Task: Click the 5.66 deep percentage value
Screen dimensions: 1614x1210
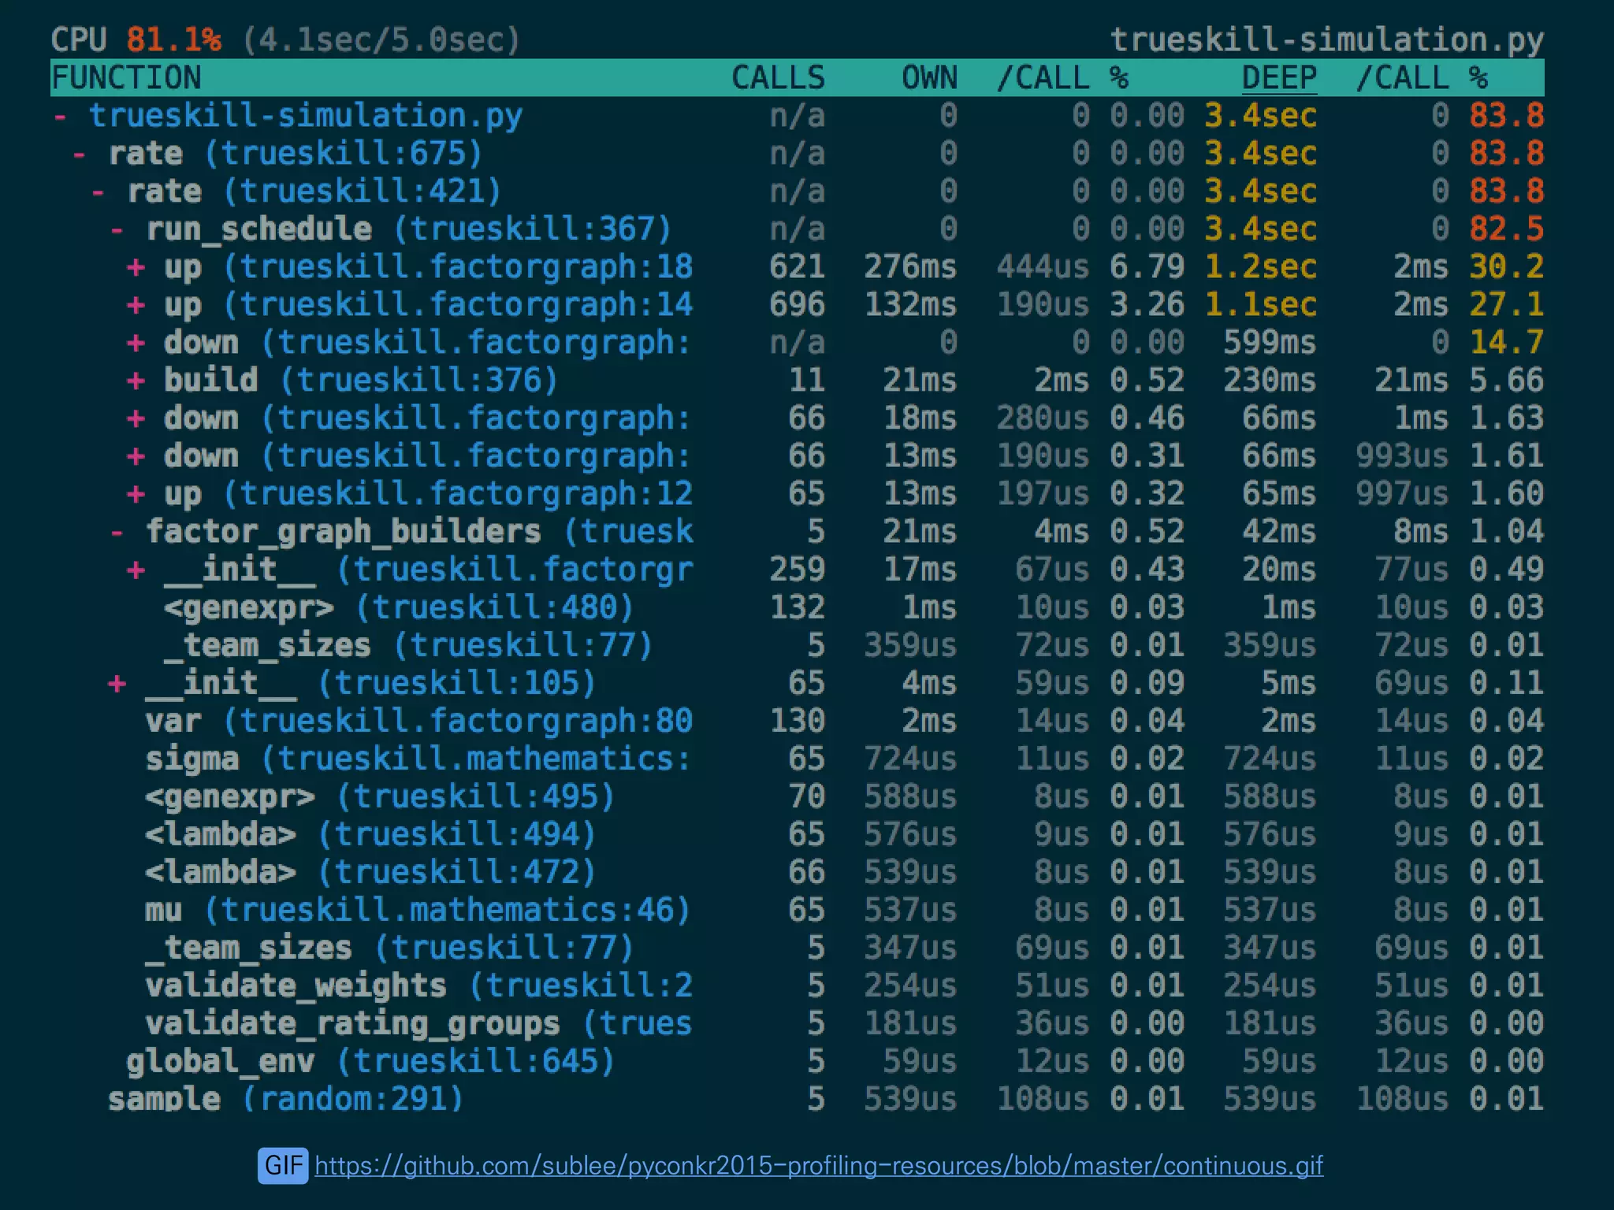Action: (1507, 381)
